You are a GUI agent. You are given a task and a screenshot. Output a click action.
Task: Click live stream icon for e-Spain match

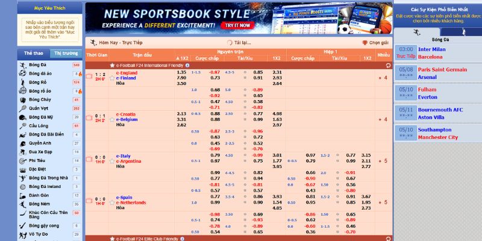tap(89, 201)
